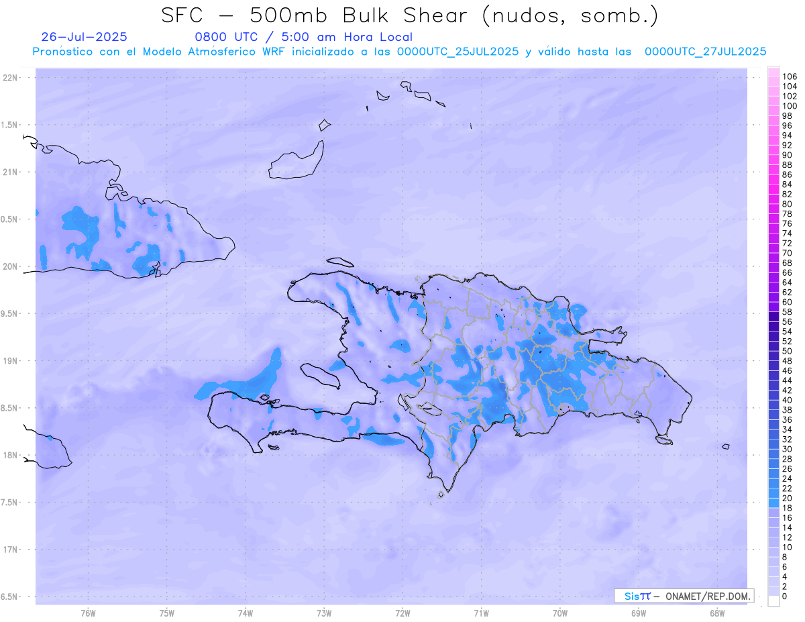Click the '17N' latitude label

coord(11,550)
